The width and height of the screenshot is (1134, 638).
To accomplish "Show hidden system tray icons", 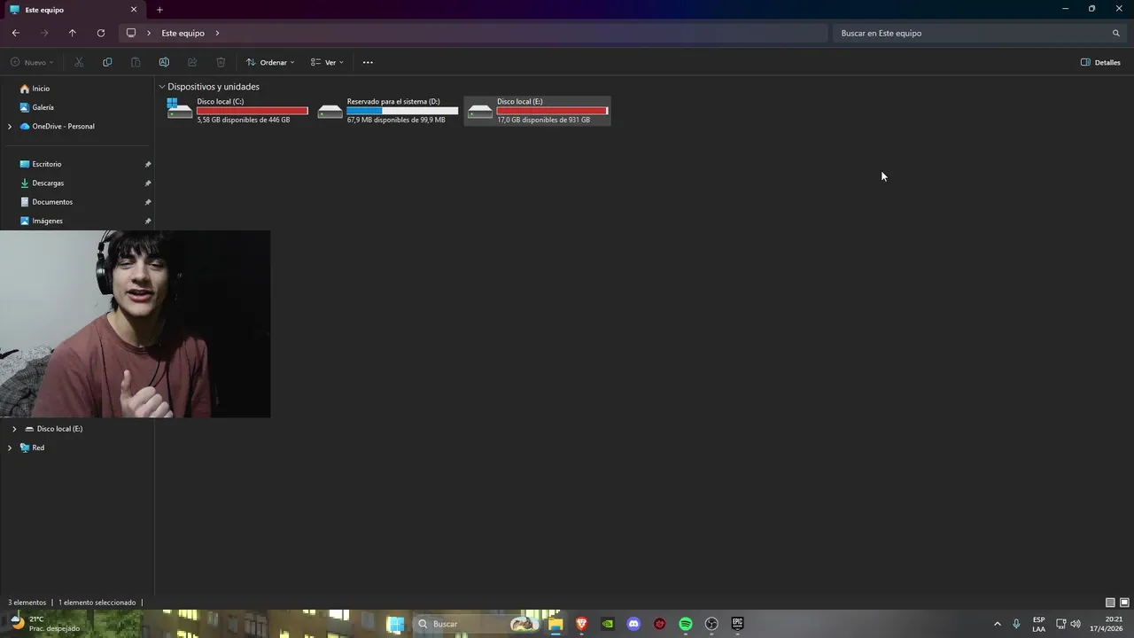I will coord(997,624).
